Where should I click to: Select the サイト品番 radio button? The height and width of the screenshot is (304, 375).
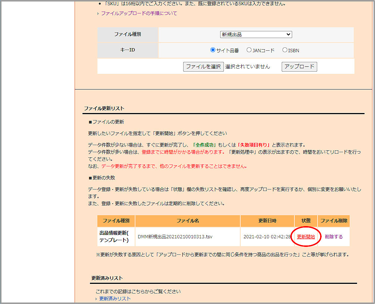pos(213,50)
